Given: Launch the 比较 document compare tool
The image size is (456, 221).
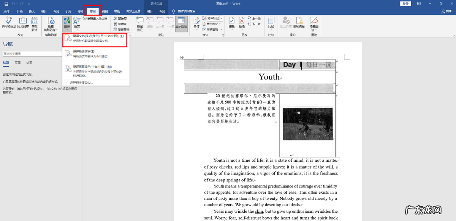Looking at the screenshot, I should tap(271, 23).
